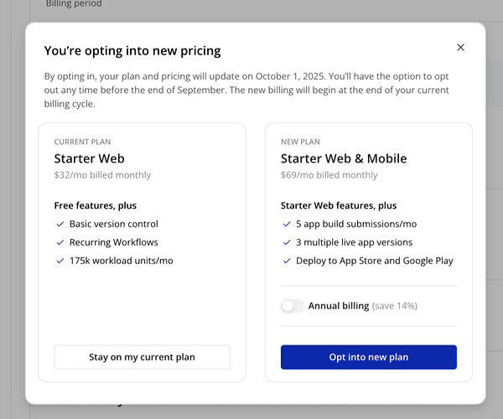This screenshot has width=503, height=419.
Task: Click Stay on my current plan
Action: tap(142, 357)
